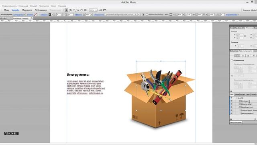257x145 pixels.
Task: Open the opacity value dropdown
Action: pyautogui.click(x=91, y=14)
